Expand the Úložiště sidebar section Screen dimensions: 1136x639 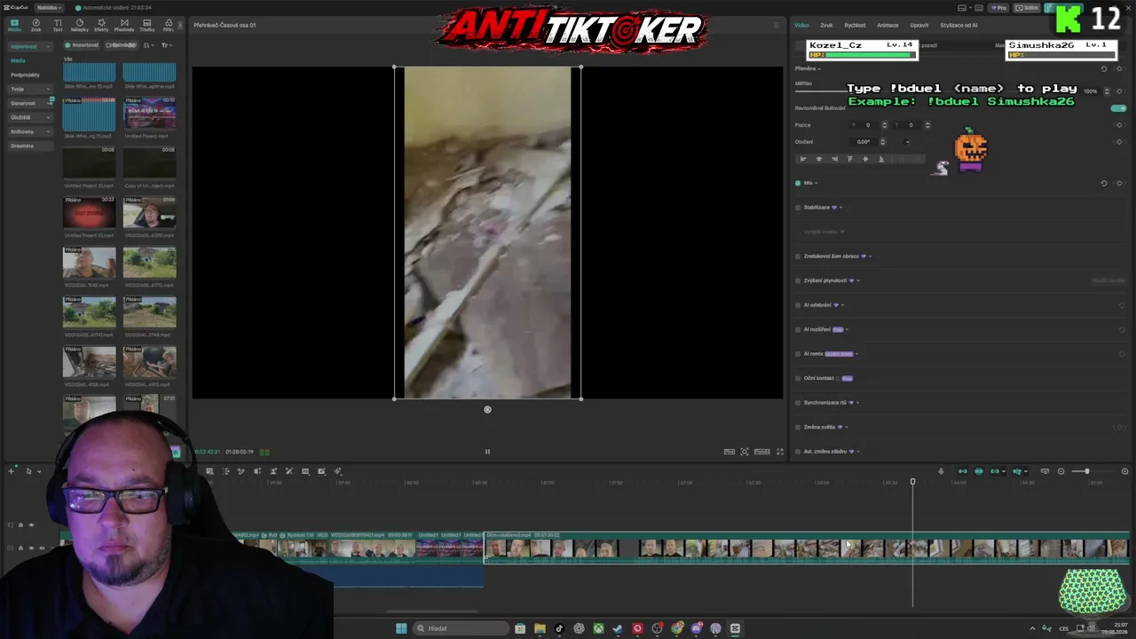(29, 117)
